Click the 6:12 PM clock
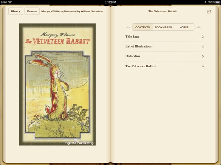This screenshot has height=165, width=221. tap(110, 2)
